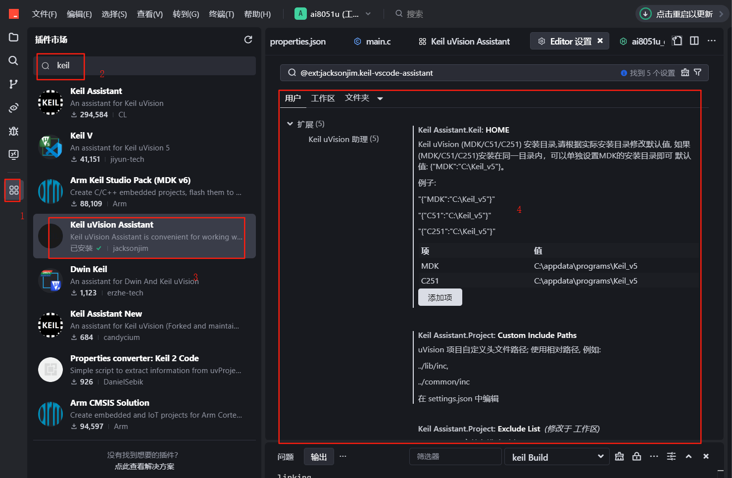Expand update button arrow beside 点击重启以更新
Screen dimensions: 732x478
click(721, 14)
